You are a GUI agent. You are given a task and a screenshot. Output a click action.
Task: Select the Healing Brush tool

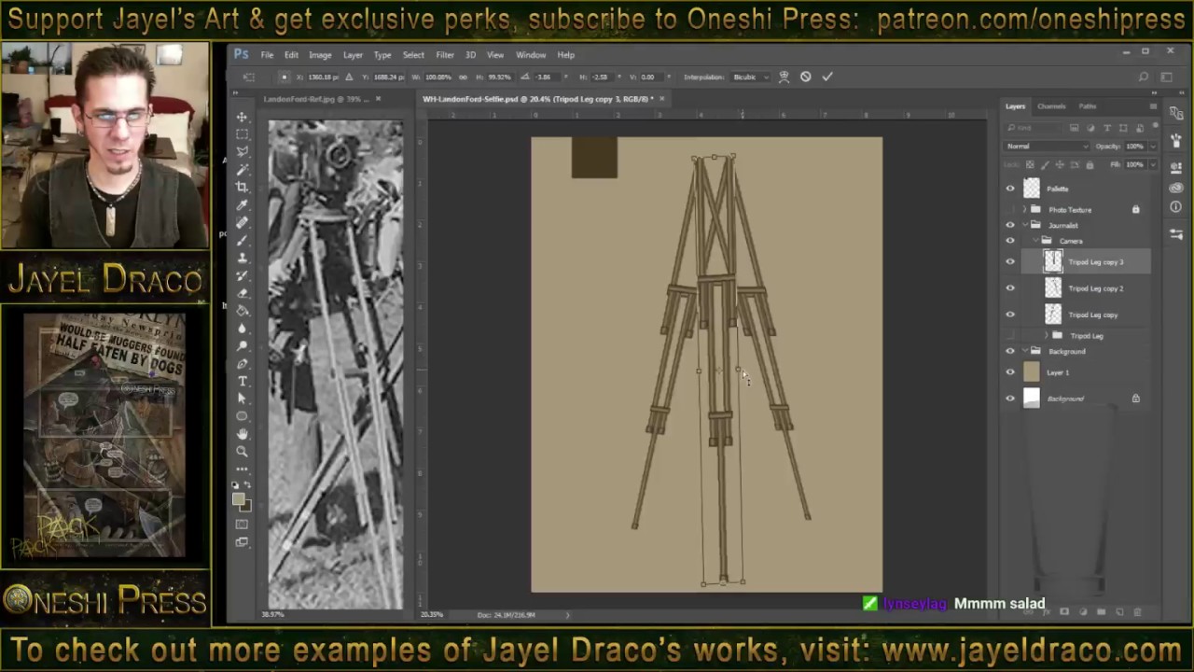click(242, 222)
